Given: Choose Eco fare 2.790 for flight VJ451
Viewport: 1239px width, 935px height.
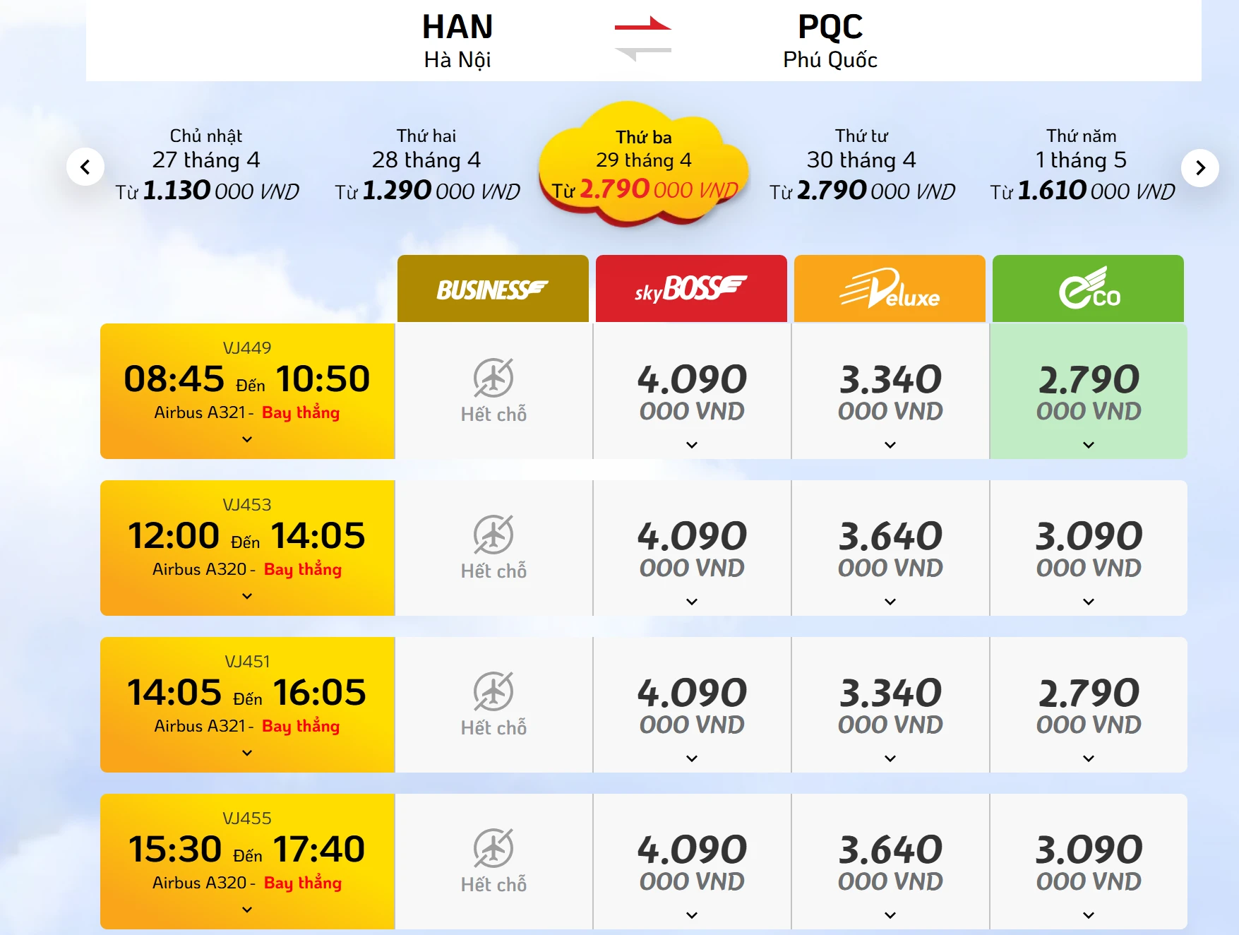Looking at the screenshot, I should pyautogui.click(x=1088, y=705).
